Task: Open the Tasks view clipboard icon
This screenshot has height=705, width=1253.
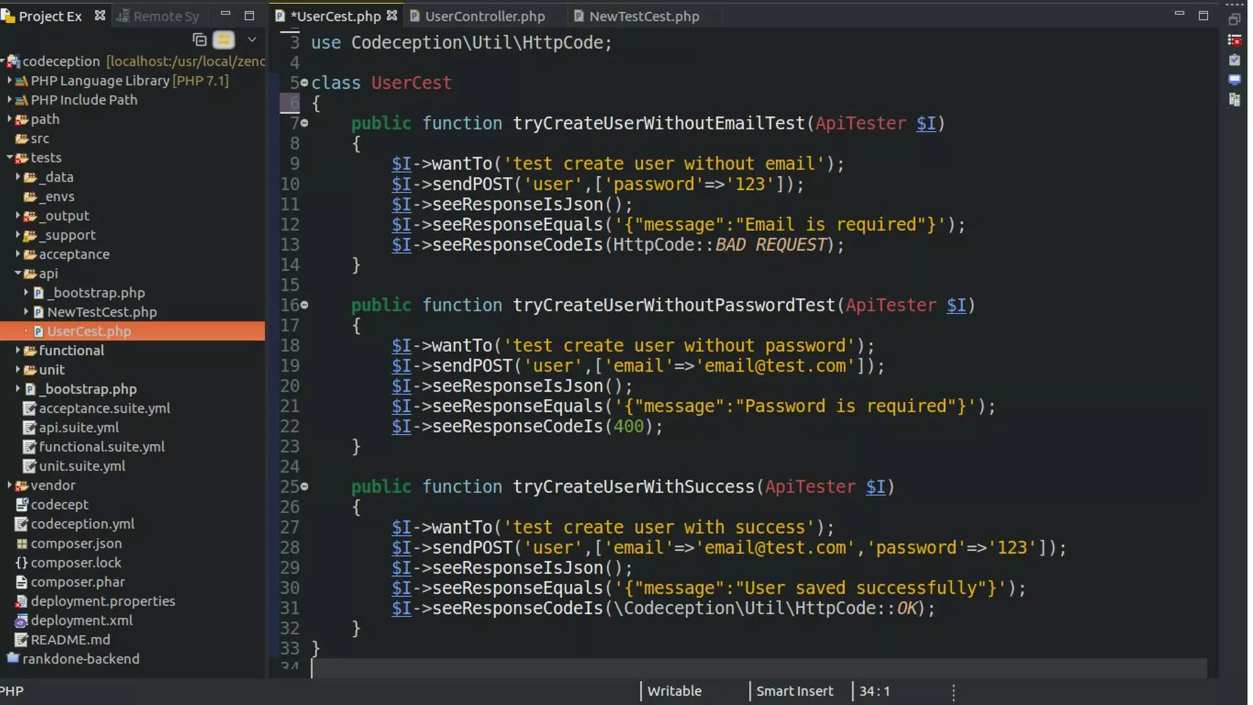Action: tap(1234, 60)
